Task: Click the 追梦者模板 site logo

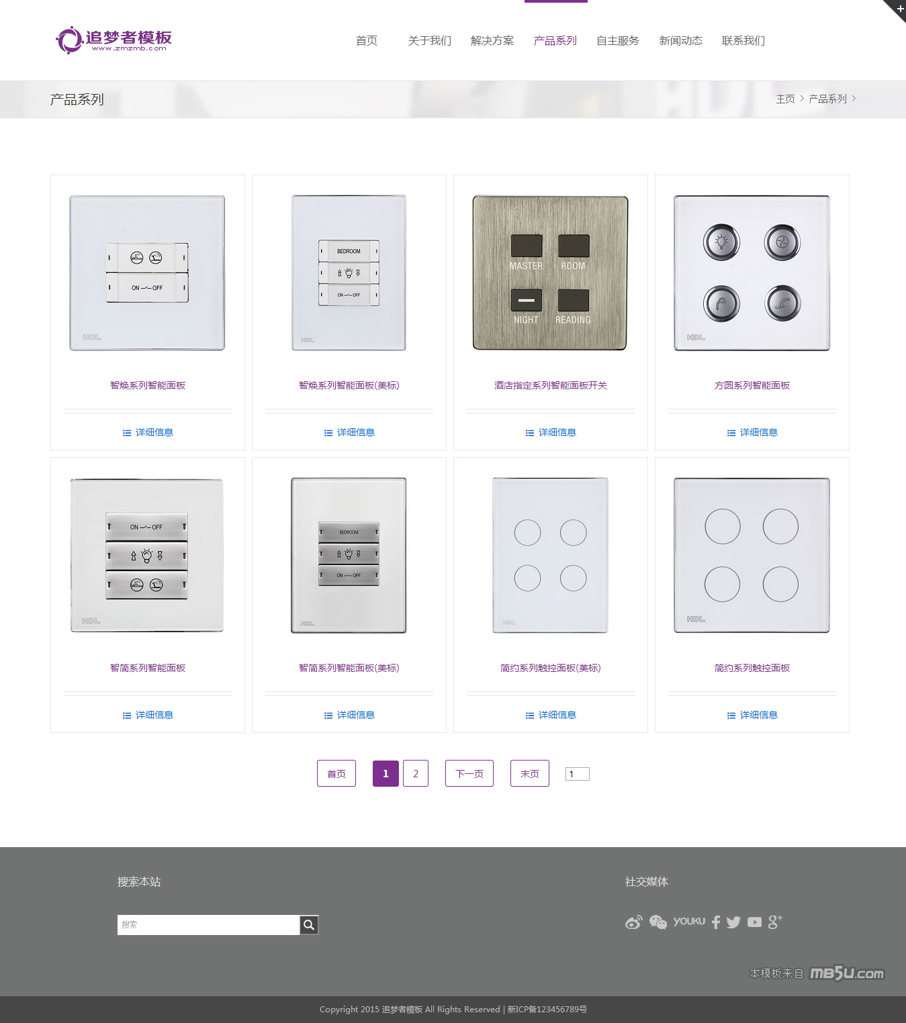Action: coord(114,40)
